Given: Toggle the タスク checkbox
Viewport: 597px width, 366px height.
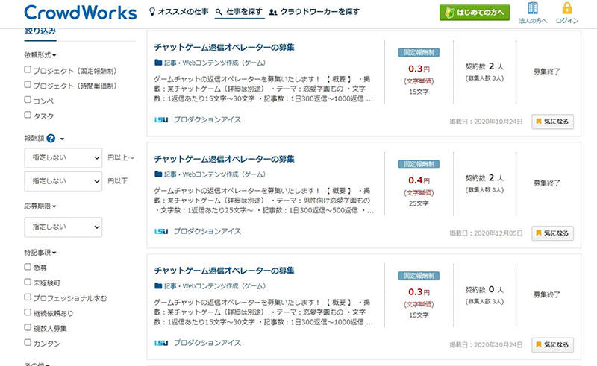Looking at the screenshot, I should pos(28,115).
